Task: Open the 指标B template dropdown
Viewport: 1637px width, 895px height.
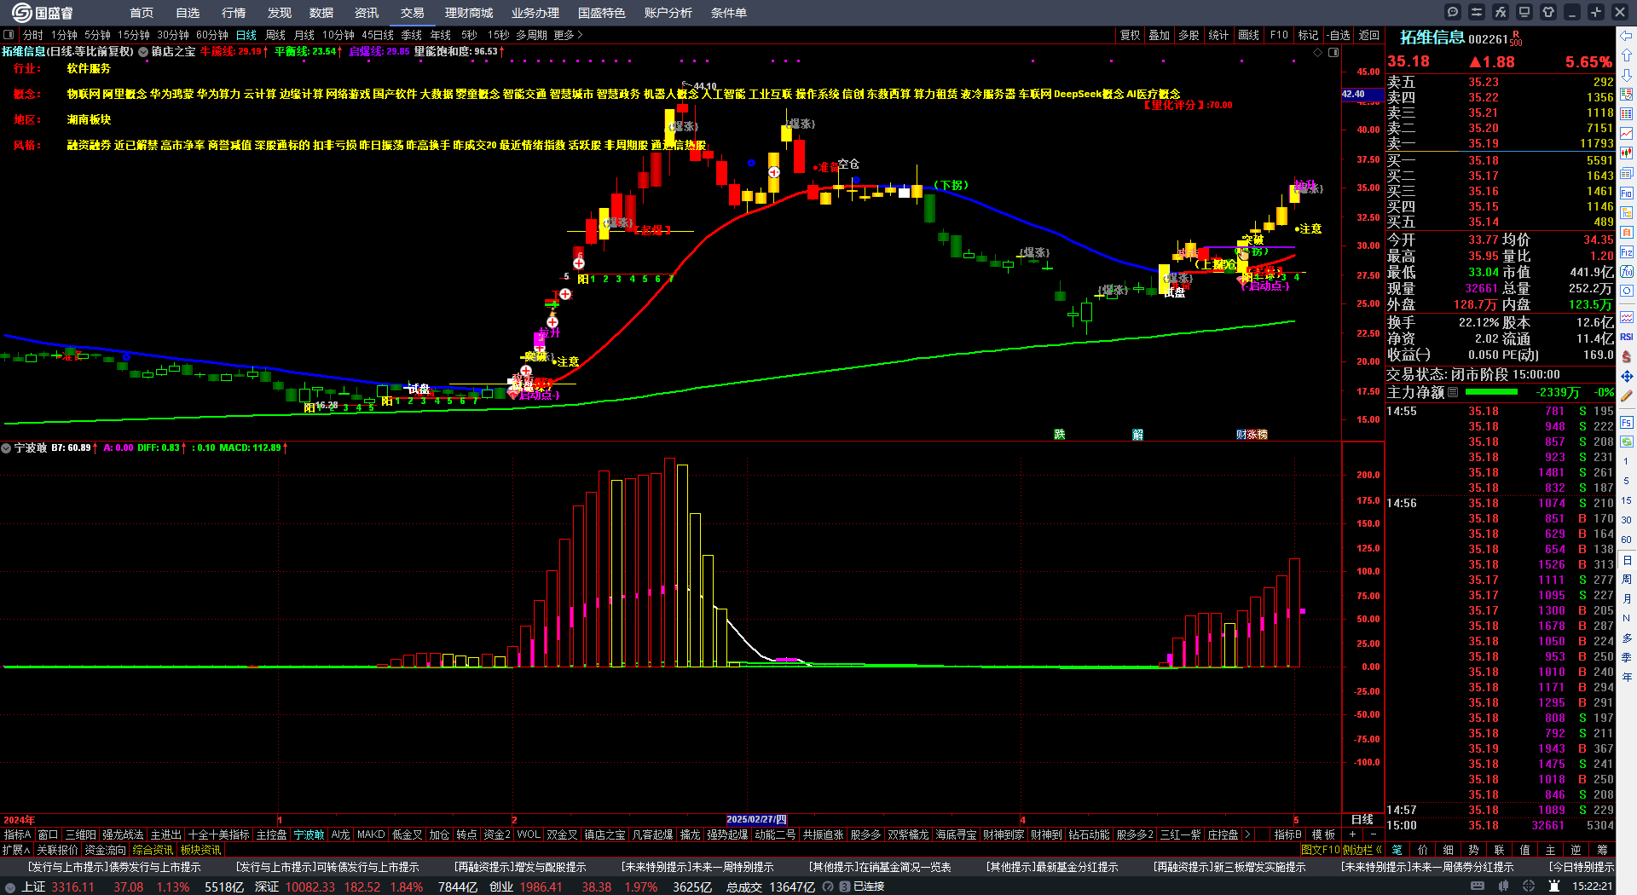Action: 1287,834
